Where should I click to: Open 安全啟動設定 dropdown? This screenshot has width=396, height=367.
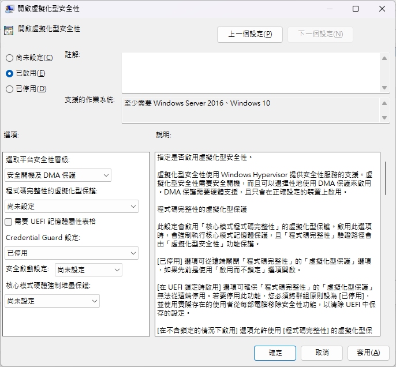coord(88,270)
